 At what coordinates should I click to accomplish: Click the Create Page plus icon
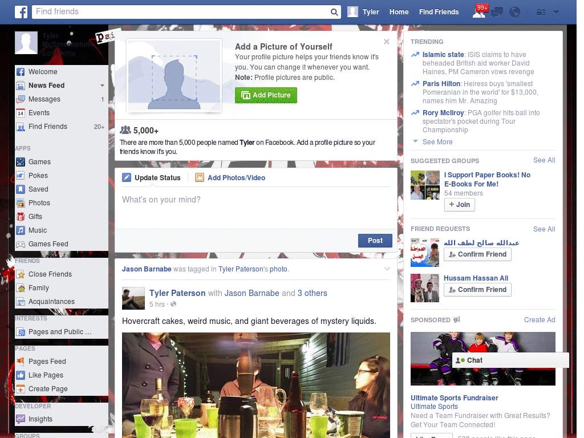(21, 389)
